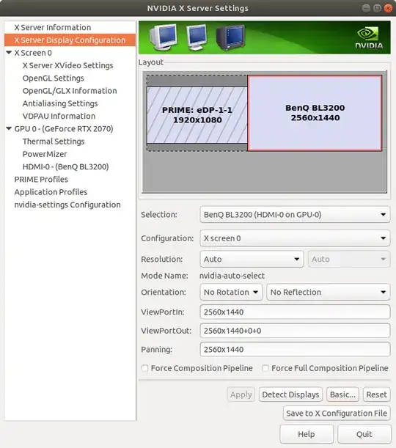Click the ViewPortOut input field

[295, 331]
